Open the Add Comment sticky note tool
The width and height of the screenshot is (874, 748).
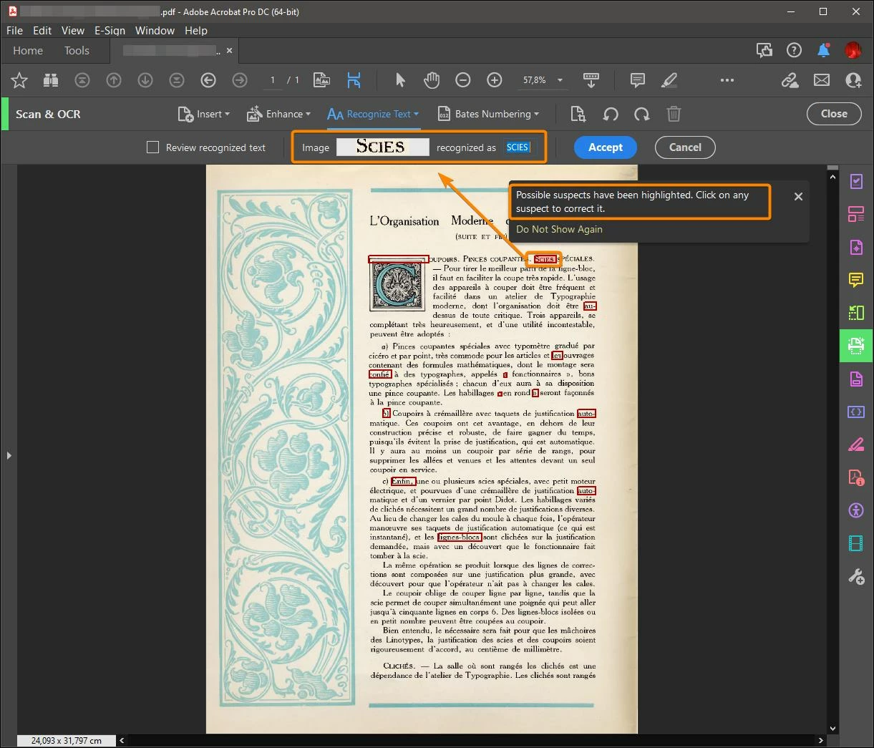(637, 80)
